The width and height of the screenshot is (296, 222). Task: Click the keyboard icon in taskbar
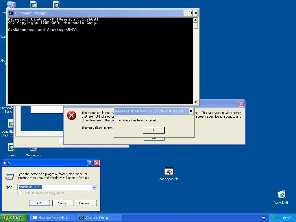click(x=264, y=218)
